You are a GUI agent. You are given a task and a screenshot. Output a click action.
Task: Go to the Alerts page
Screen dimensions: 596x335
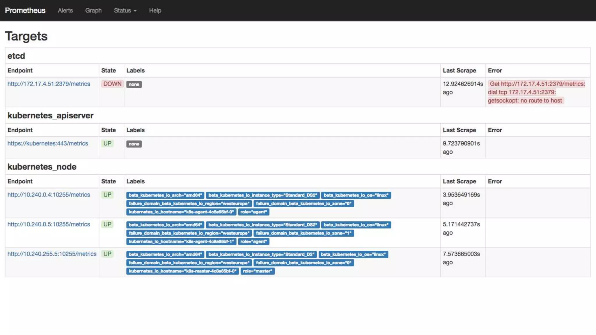click(65, 10)
